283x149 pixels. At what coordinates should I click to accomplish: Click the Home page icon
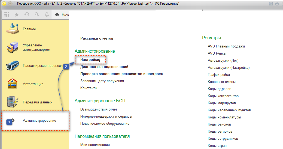point(57,14)
